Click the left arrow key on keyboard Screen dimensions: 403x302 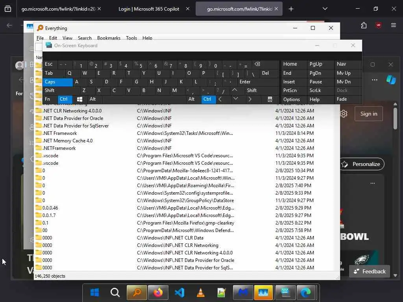click(x=220, y=99)
